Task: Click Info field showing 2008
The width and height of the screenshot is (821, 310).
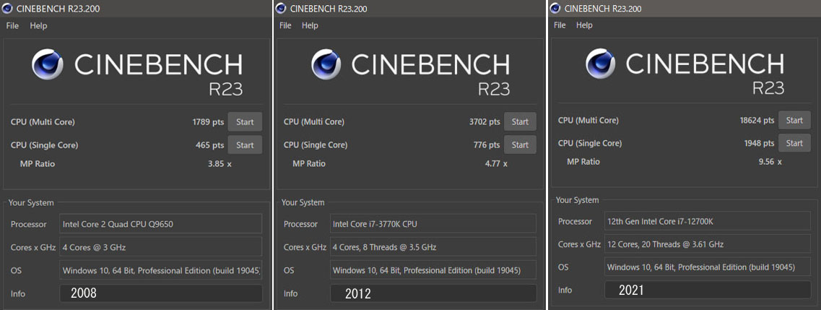Action: pos(161,293)
